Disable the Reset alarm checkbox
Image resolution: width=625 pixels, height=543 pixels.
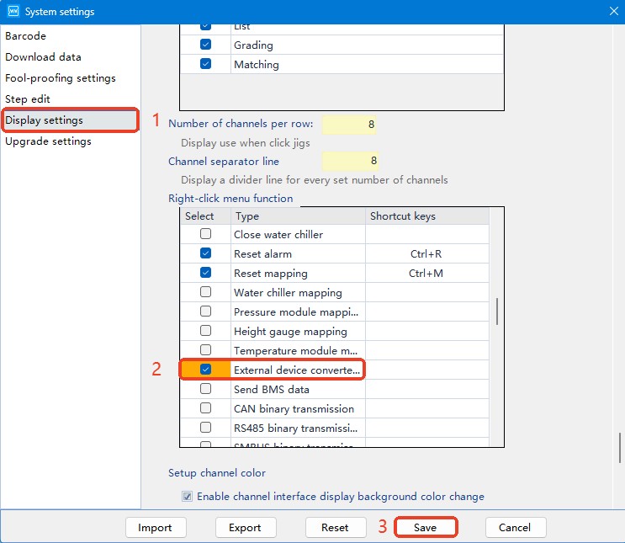click(x=205, y=254)
